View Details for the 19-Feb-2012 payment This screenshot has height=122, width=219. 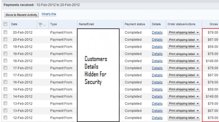tap(157, 47)
